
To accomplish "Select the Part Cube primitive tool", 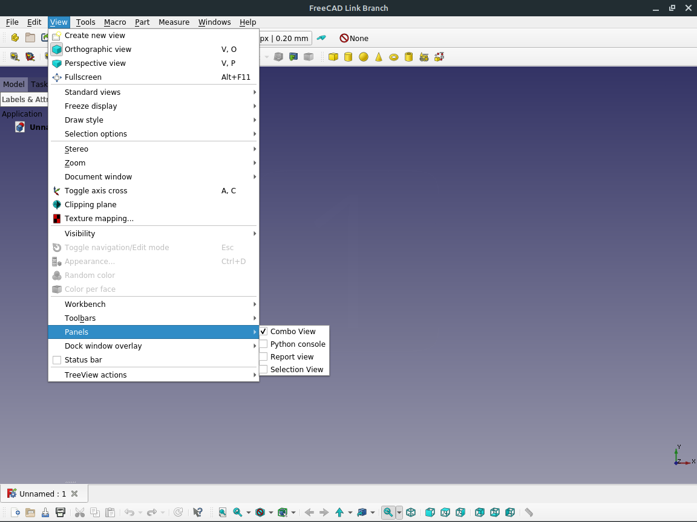I will (x=333, y=56).
